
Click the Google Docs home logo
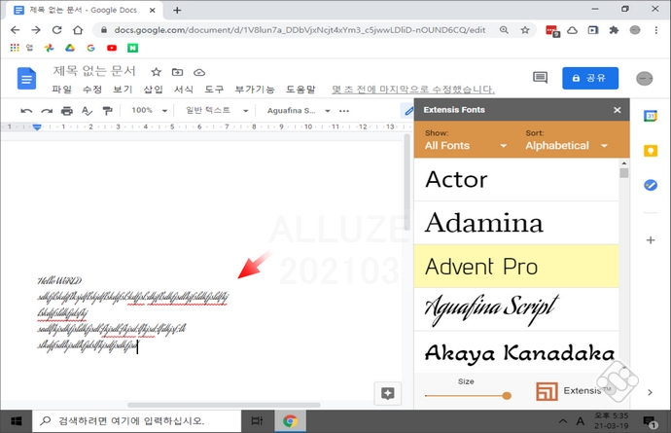click(x=26, y=79)
